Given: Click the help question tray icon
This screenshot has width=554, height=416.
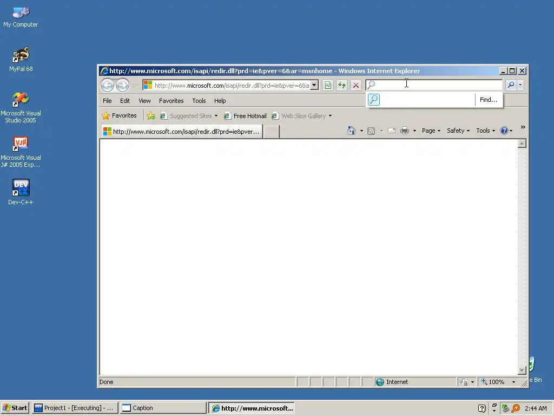Looking at the screenshot, I should tap(482, 408).
